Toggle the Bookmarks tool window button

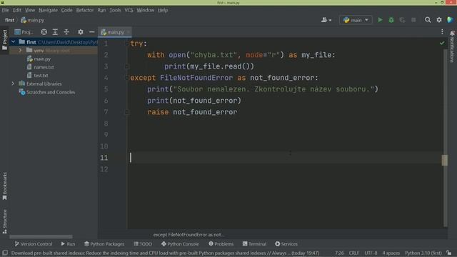[4, 186]
